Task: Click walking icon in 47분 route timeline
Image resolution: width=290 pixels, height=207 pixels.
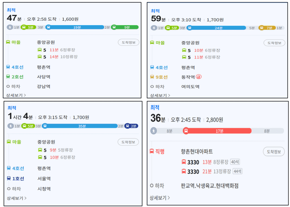Action: [10, 27]
